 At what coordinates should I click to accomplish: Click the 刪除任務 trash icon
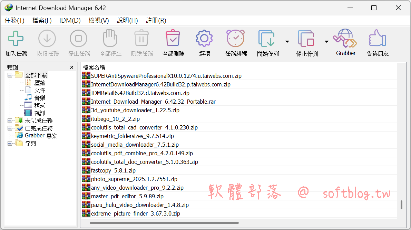141,38
